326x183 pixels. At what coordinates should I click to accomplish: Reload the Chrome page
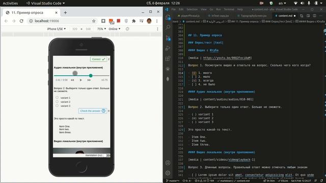(x=21, y=21)
